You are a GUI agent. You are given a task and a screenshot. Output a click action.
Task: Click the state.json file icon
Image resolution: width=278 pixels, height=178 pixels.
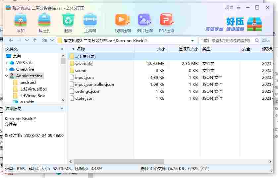tap(72, 98)
